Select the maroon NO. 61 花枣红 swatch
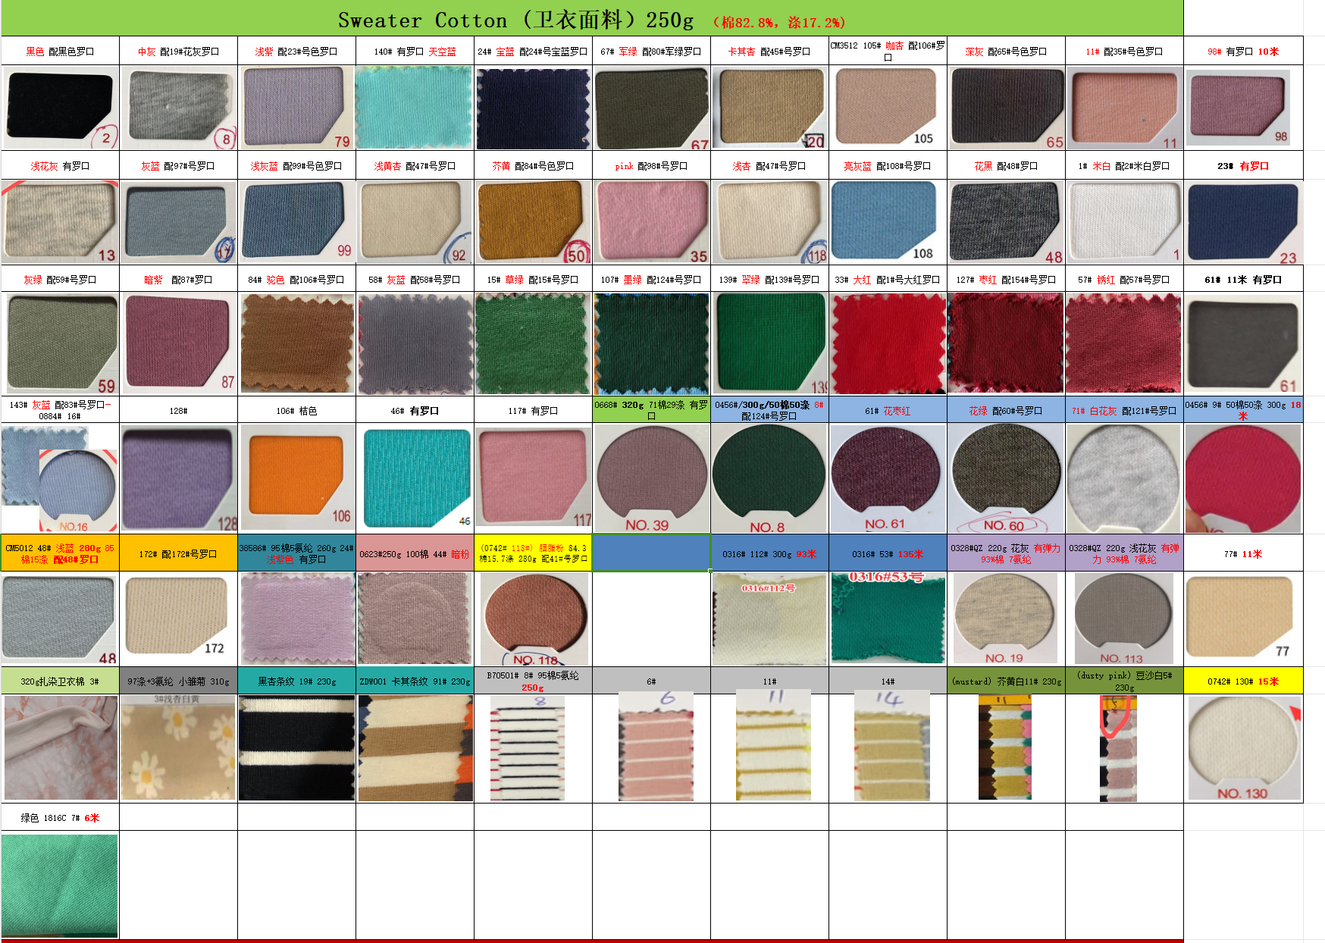 click(887, 478)
